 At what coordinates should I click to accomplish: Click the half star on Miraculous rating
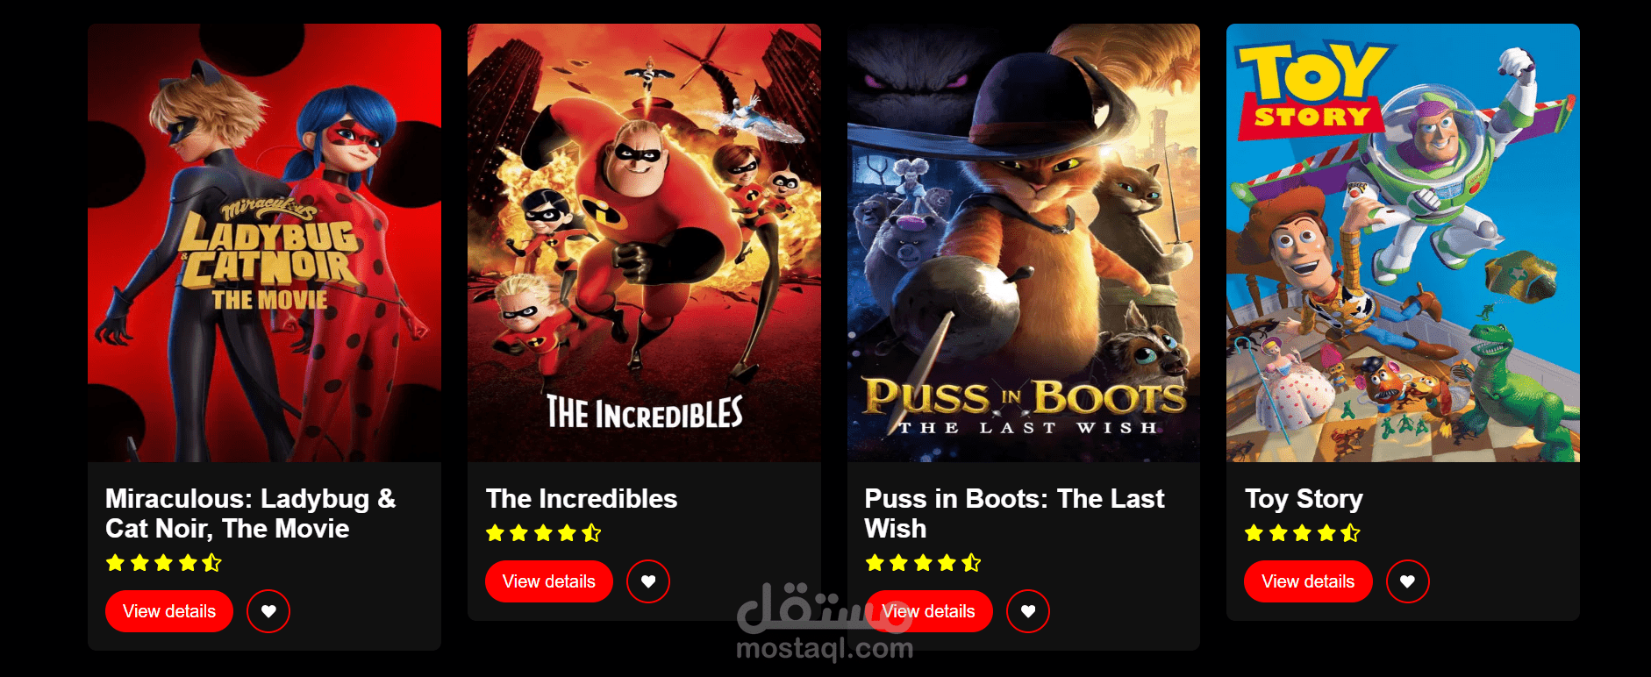click(x=211, y=563)
